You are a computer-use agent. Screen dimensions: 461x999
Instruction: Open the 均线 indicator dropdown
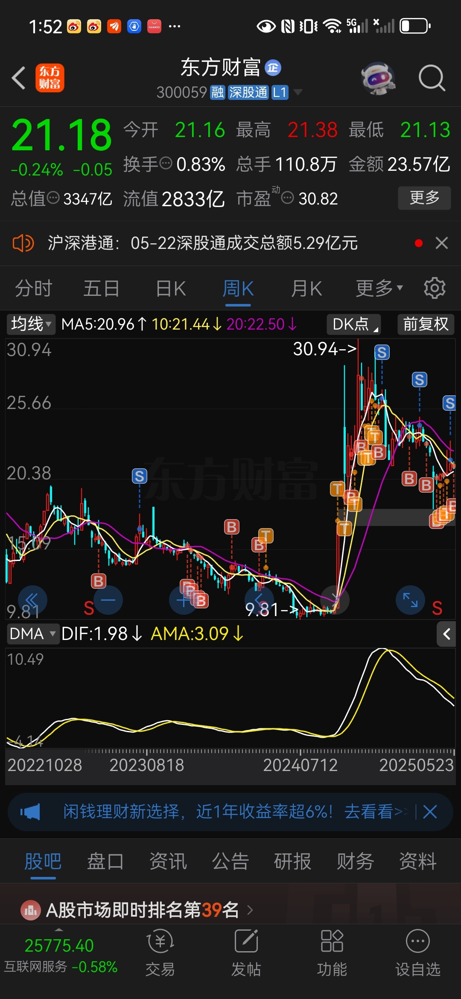pos(31,324)
